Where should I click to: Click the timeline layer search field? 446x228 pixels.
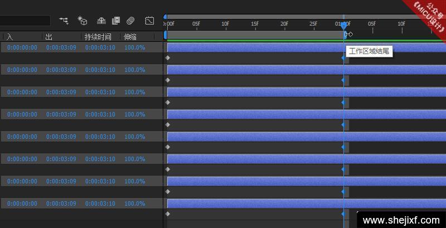click(25, 21)
